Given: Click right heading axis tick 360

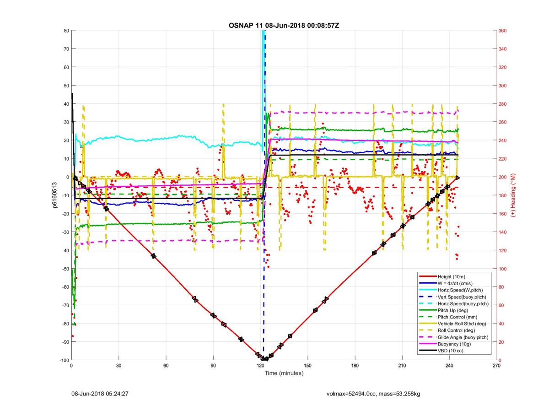Looking at the screenshot, I should coord(503,31).
